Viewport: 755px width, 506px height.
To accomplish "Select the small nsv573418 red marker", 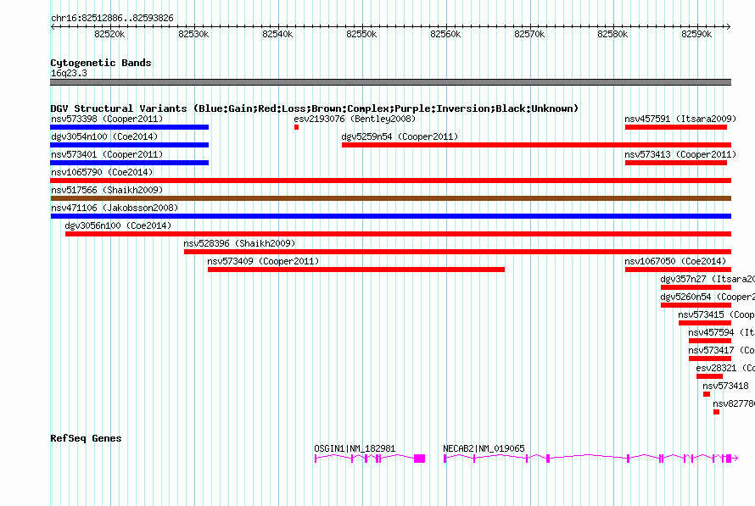I will click(707, 394).
